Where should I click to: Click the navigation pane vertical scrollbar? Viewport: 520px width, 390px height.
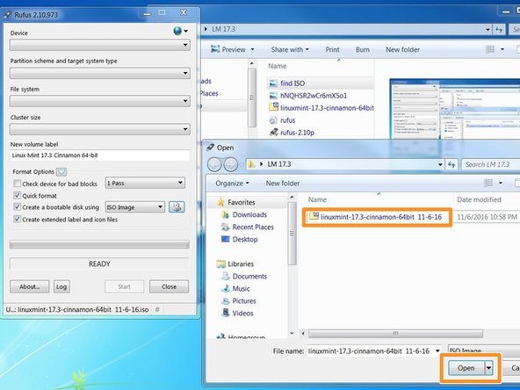(x=292, y=234)
